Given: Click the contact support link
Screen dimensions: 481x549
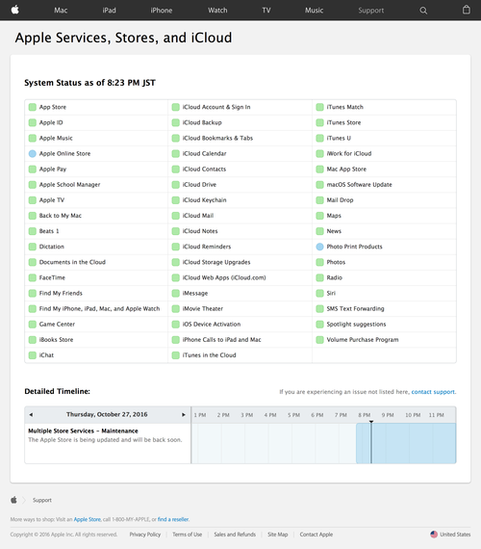Looking at the screenshot, I should click(433, 392).
